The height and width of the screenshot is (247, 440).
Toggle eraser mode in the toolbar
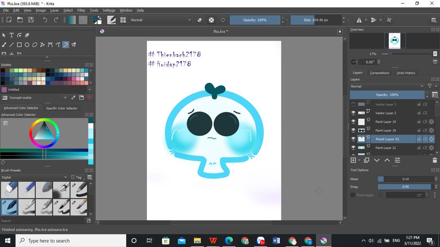[199, 20]
